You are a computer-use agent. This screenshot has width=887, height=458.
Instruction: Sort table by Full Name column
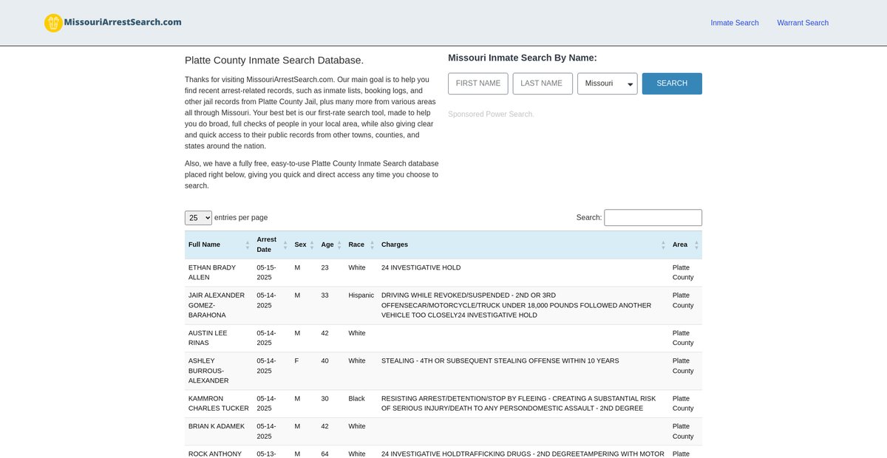coord(205,245)
